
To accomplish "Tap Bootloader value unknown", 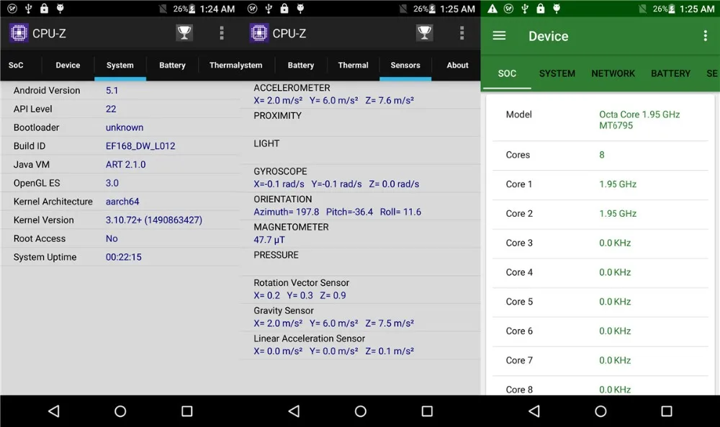I will [125, 127].
